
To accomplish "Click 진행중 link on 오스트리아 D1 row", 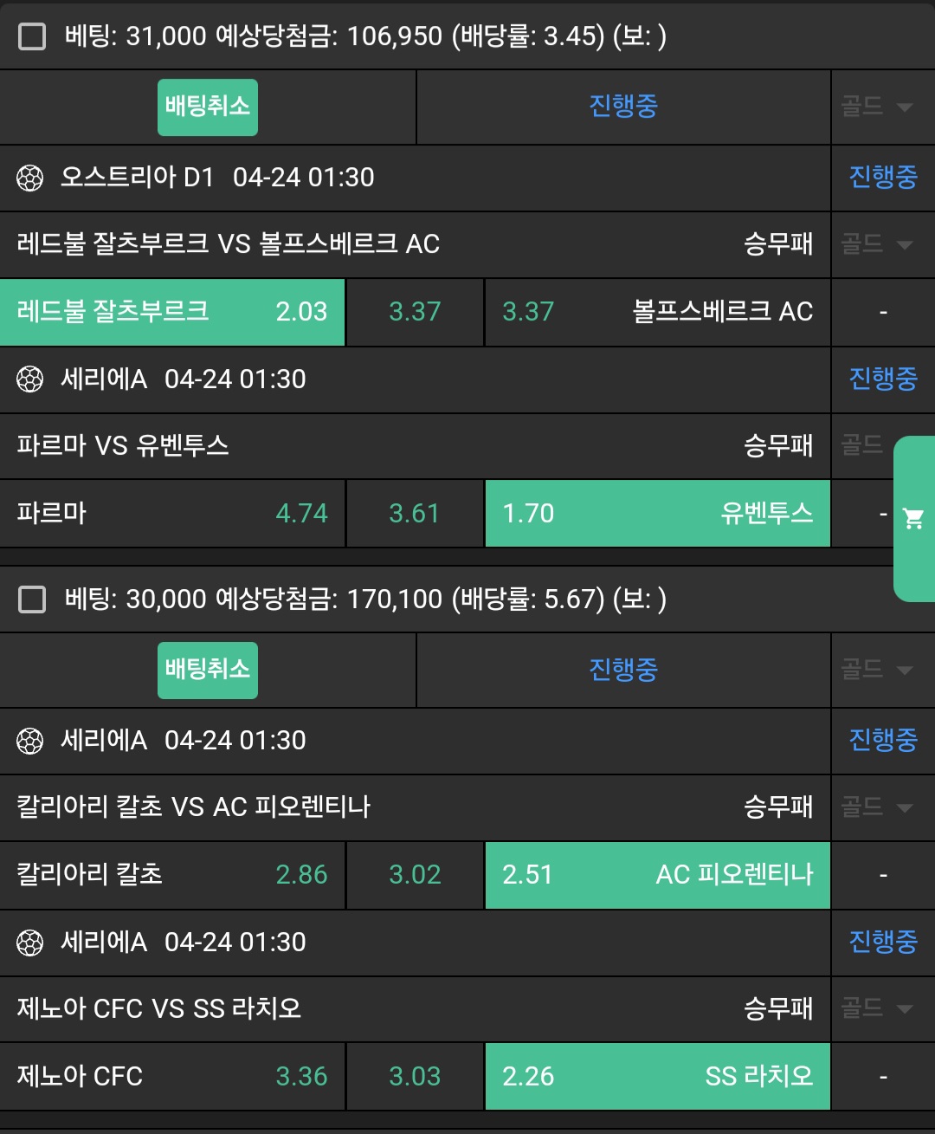I will tap(882, 178).
